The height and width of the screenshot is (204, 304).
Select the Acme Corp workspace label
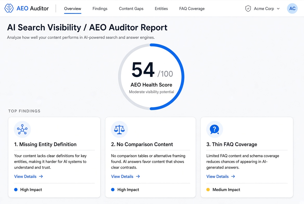coord(264,9)
